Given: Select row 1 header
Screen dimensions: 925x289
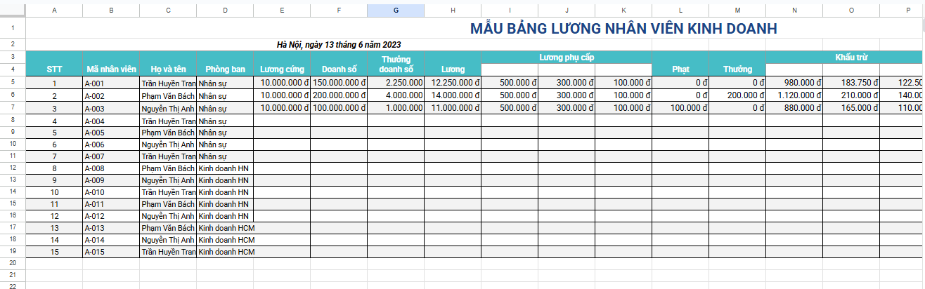Looking at the screenshot, I should [x=13, y=28].
